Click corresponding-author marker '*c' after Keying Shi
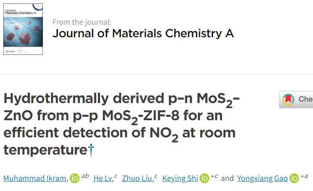This screenshot has width=313, height=191. [214, 176]
